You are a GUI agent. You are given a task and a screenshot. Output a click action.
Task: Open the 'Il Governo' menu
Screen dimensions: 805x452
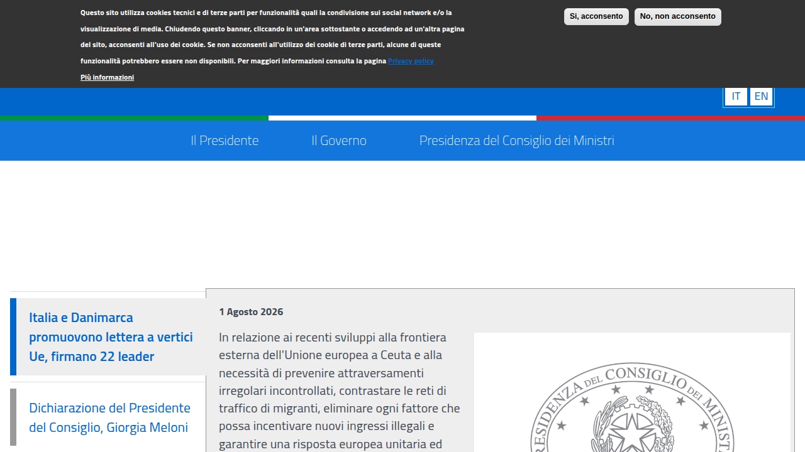[x=339, y=141]
